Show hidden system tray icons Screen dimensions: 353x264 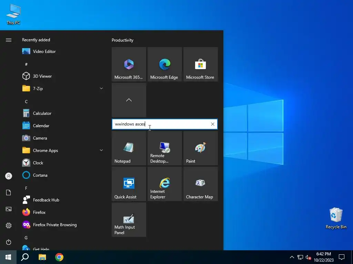(x=292, y=257)
